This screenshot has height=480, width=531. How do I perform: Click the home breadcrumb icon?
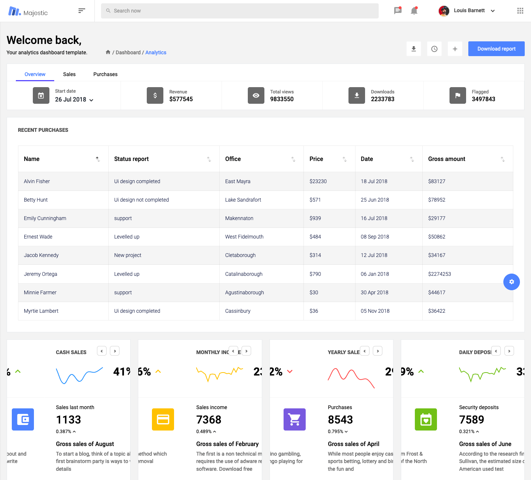click(108, 52)
